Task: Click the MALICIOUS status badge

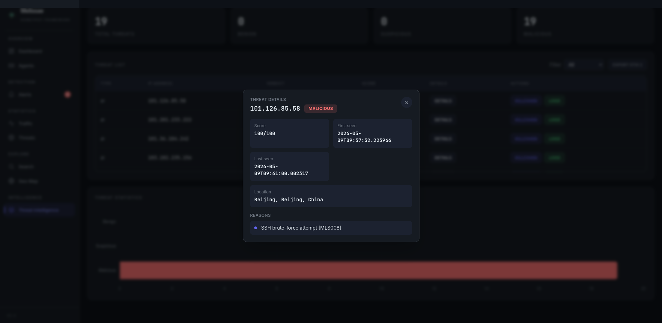Action: 320,109
